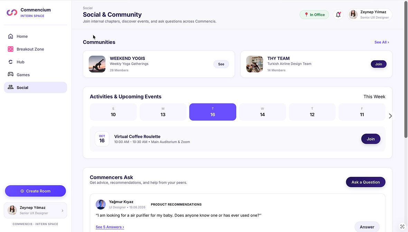Click next week chevron arrow

tap(390, 116)
